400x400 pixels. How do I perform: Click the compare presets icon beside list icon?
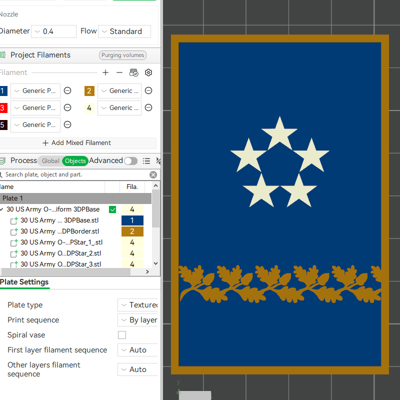[x=158, y=160]
